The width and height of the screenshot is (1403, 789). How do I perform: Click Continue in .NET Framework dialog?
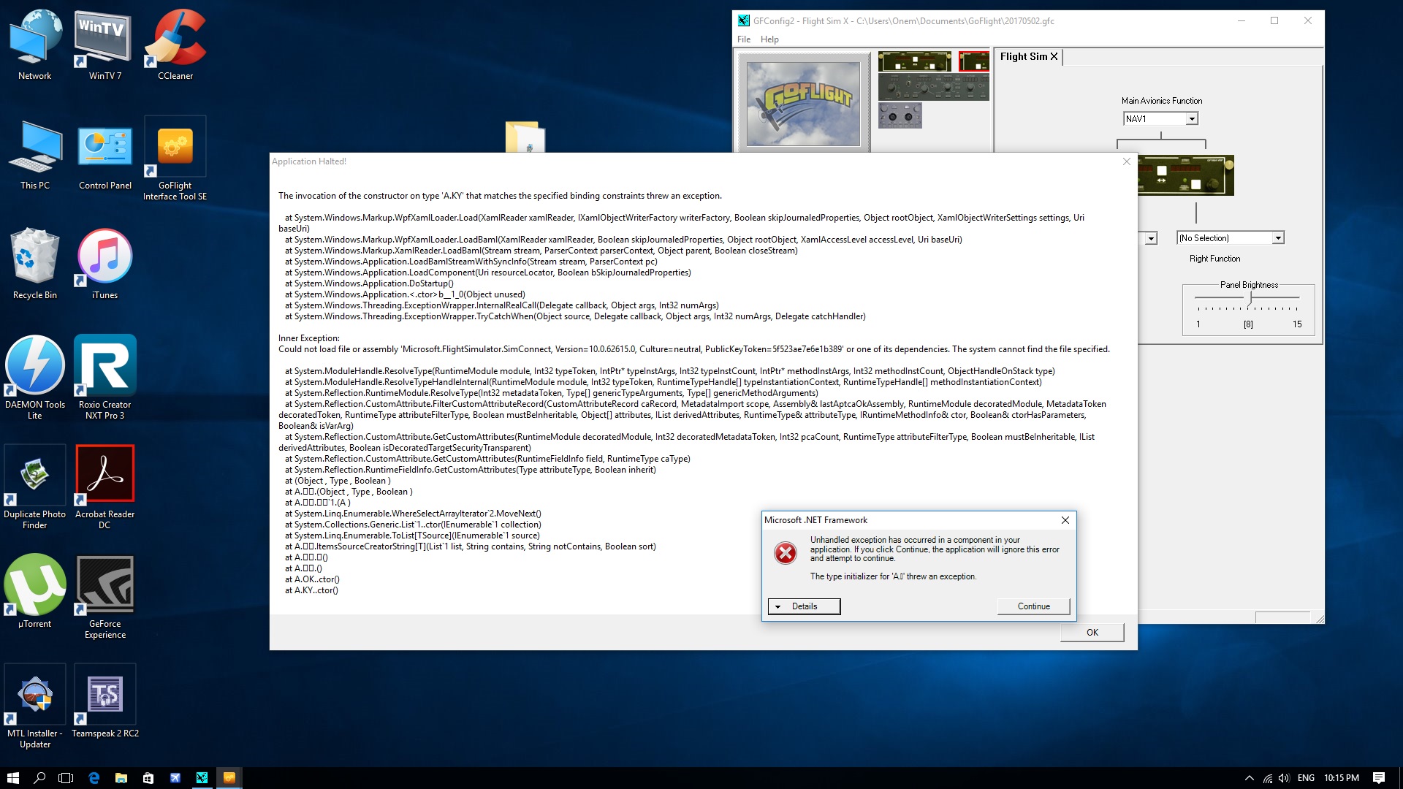click(x=1033, y=606)
